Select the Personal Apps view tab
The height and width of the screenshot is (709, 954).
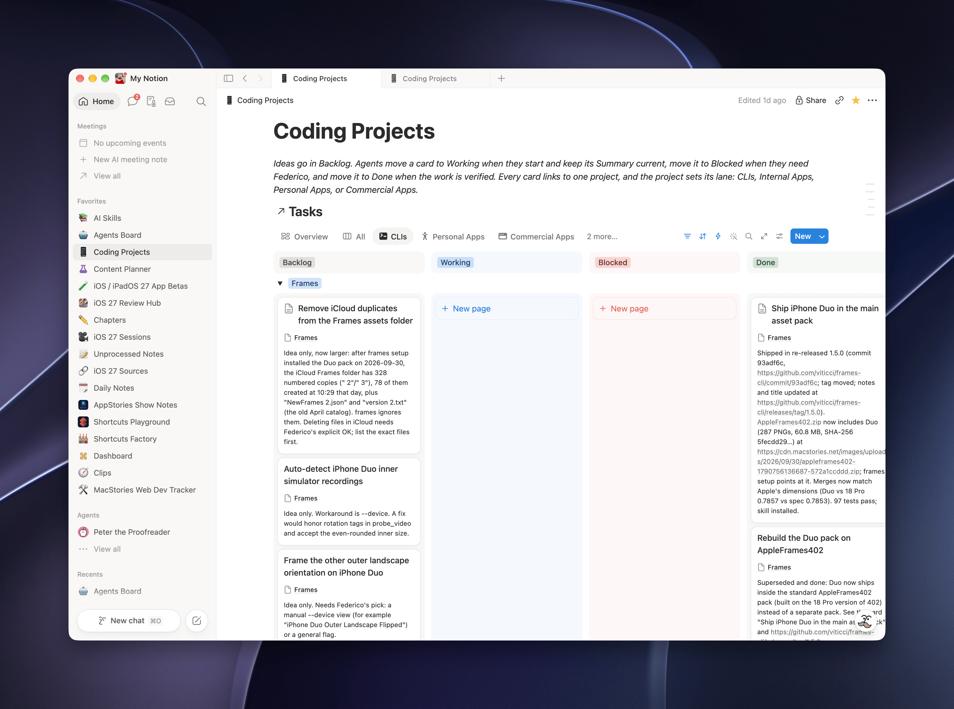point(453,236)
